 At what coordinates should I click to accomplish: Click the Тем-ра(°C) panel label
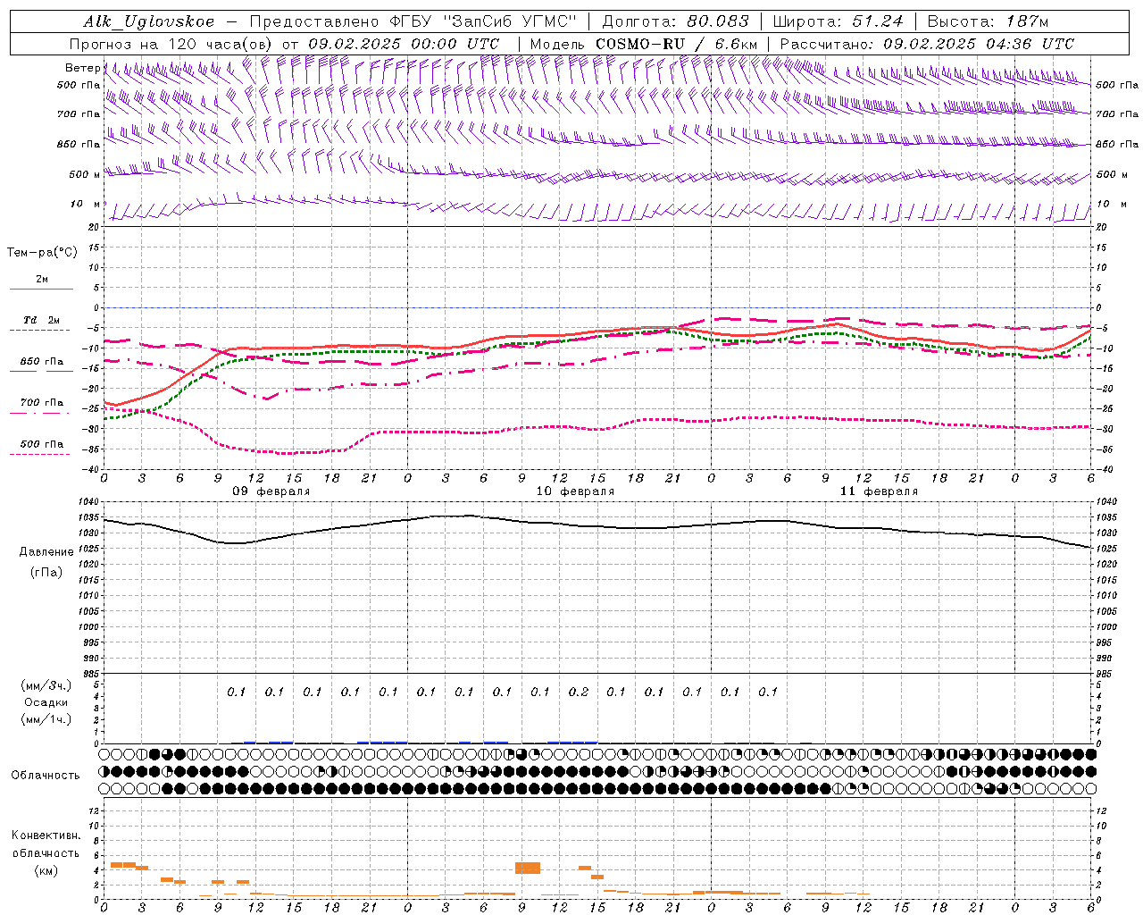click(x=42, y=253)
